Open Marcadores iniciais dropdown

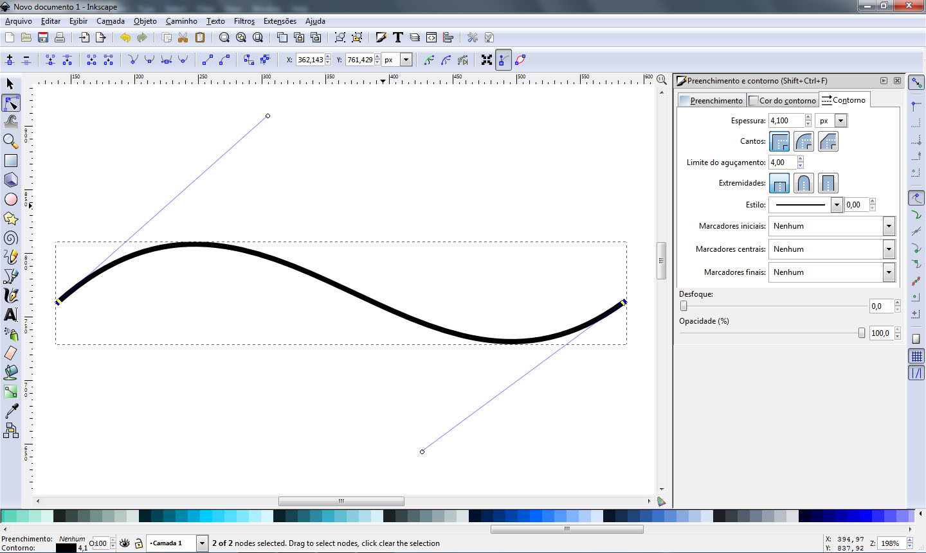(x=889, y=226)
